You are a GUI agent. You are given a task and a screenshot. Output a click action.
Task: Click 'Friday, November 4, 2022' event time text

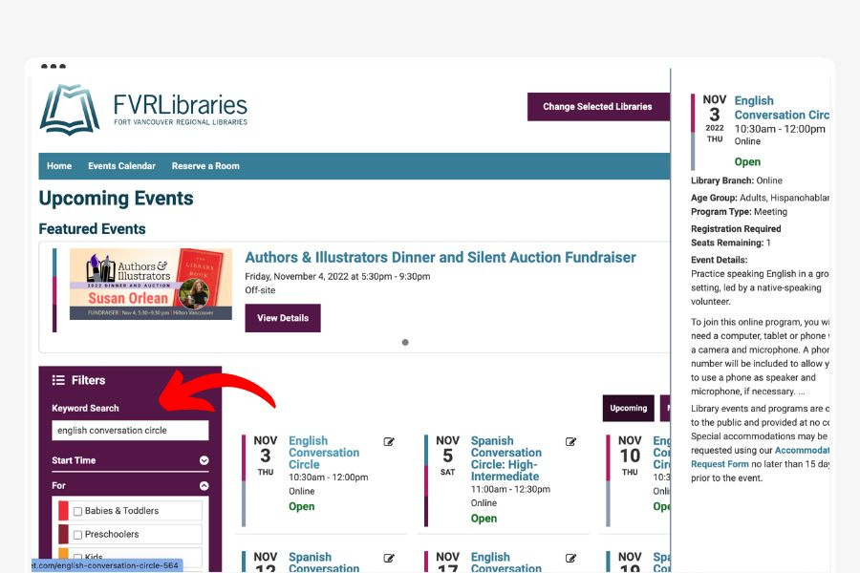(337, 276)
